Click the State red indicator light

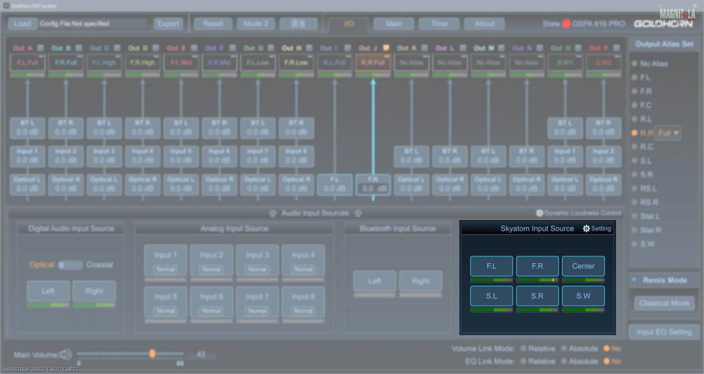point(566,24)
